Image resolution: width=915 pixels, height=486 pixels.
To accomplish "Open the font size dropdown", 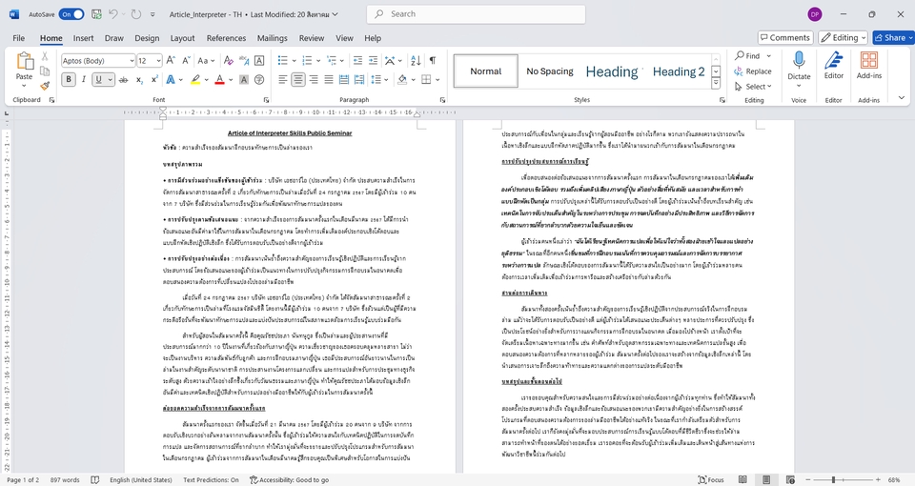I will coord(158,61).
